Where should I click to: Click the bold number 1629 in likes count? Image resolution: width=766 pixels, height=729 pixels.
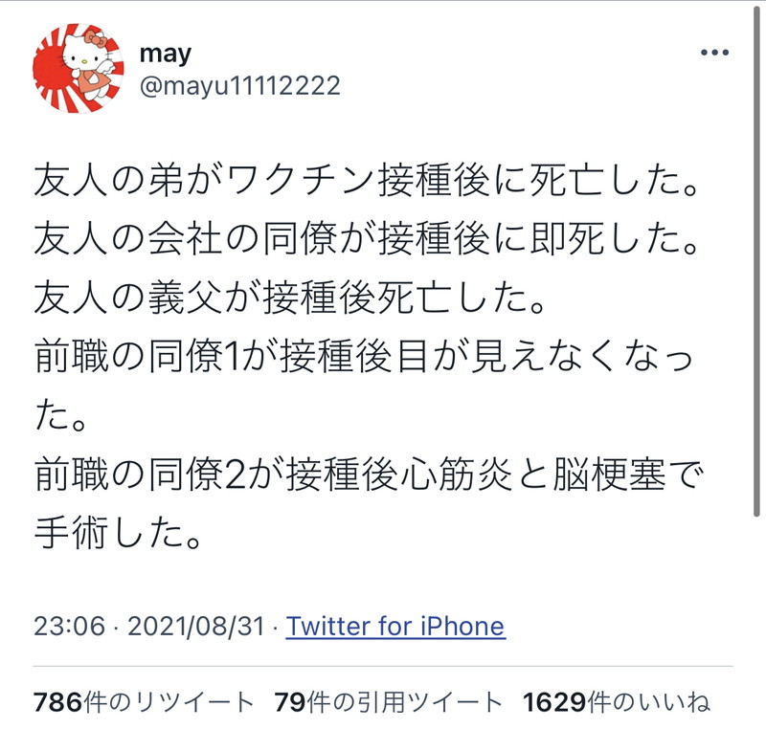click(554, 702)
